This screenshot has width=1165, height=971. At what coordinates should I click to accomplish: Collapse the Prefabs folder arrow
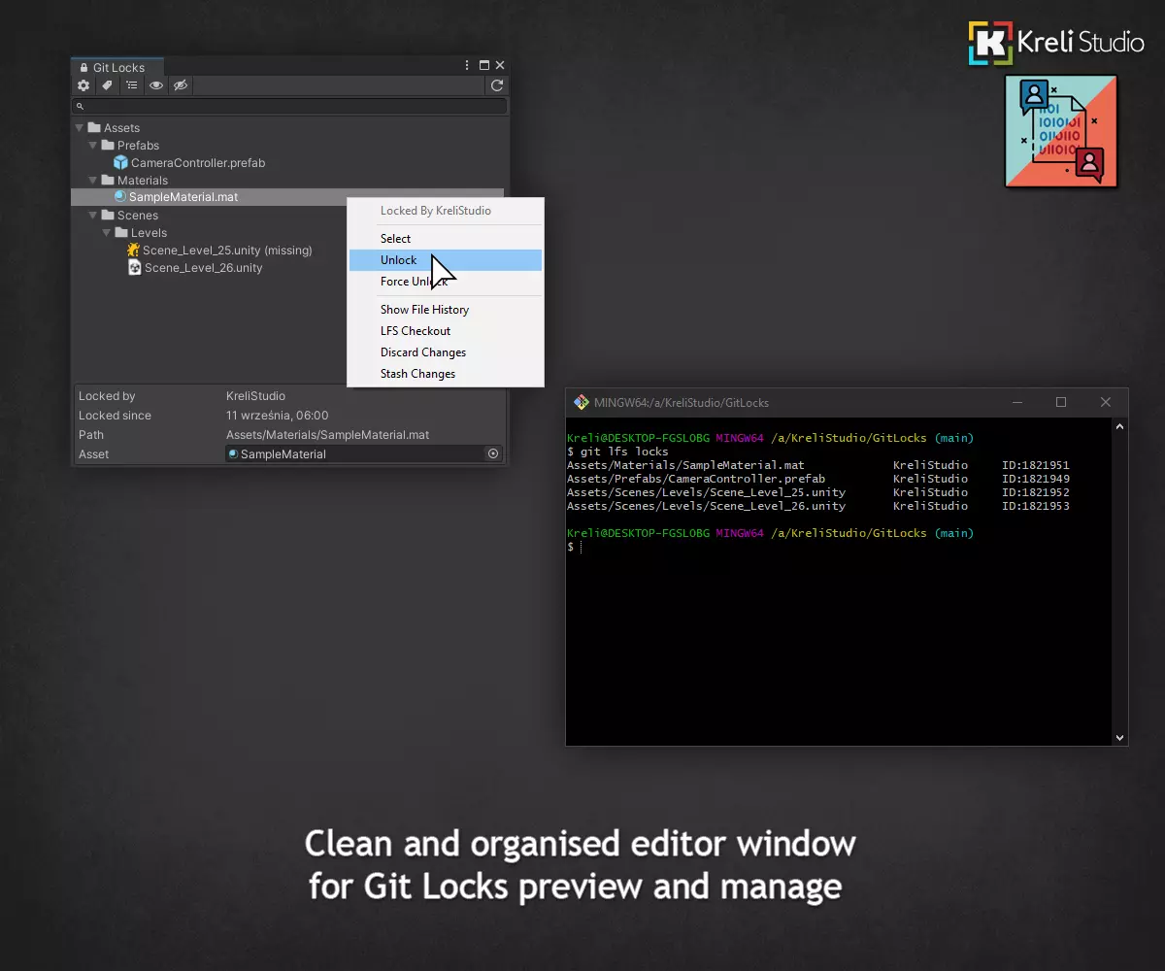(x=93, y=145)
